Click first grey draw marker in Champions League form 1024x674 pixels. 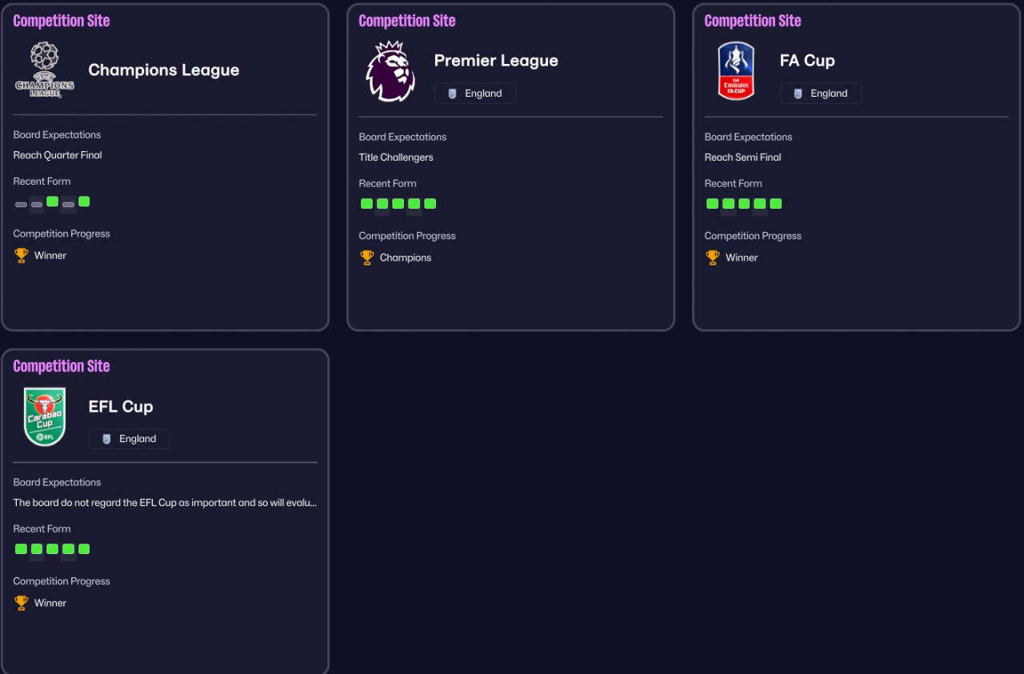point(21,205)
